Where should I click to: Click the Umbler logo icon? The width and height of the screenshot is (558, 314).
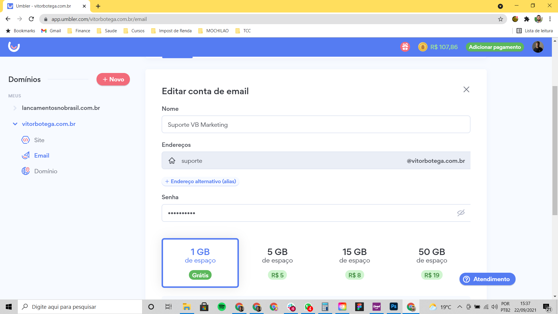point(14,47)
